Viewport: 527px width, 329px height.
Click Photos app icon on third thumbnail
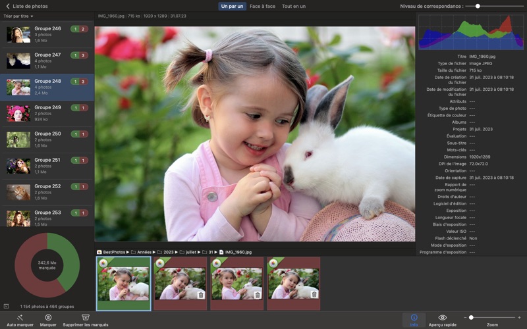(217, 263)
